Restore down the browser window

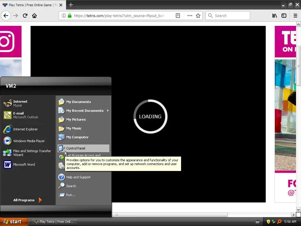click(x=290, y=5)
